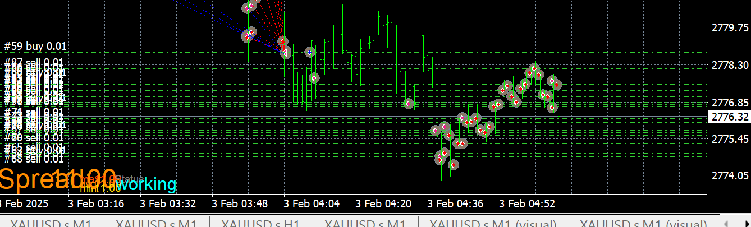
Task: Select the #87 sell 0.01 order label
Action: click(x=34, y=63)
